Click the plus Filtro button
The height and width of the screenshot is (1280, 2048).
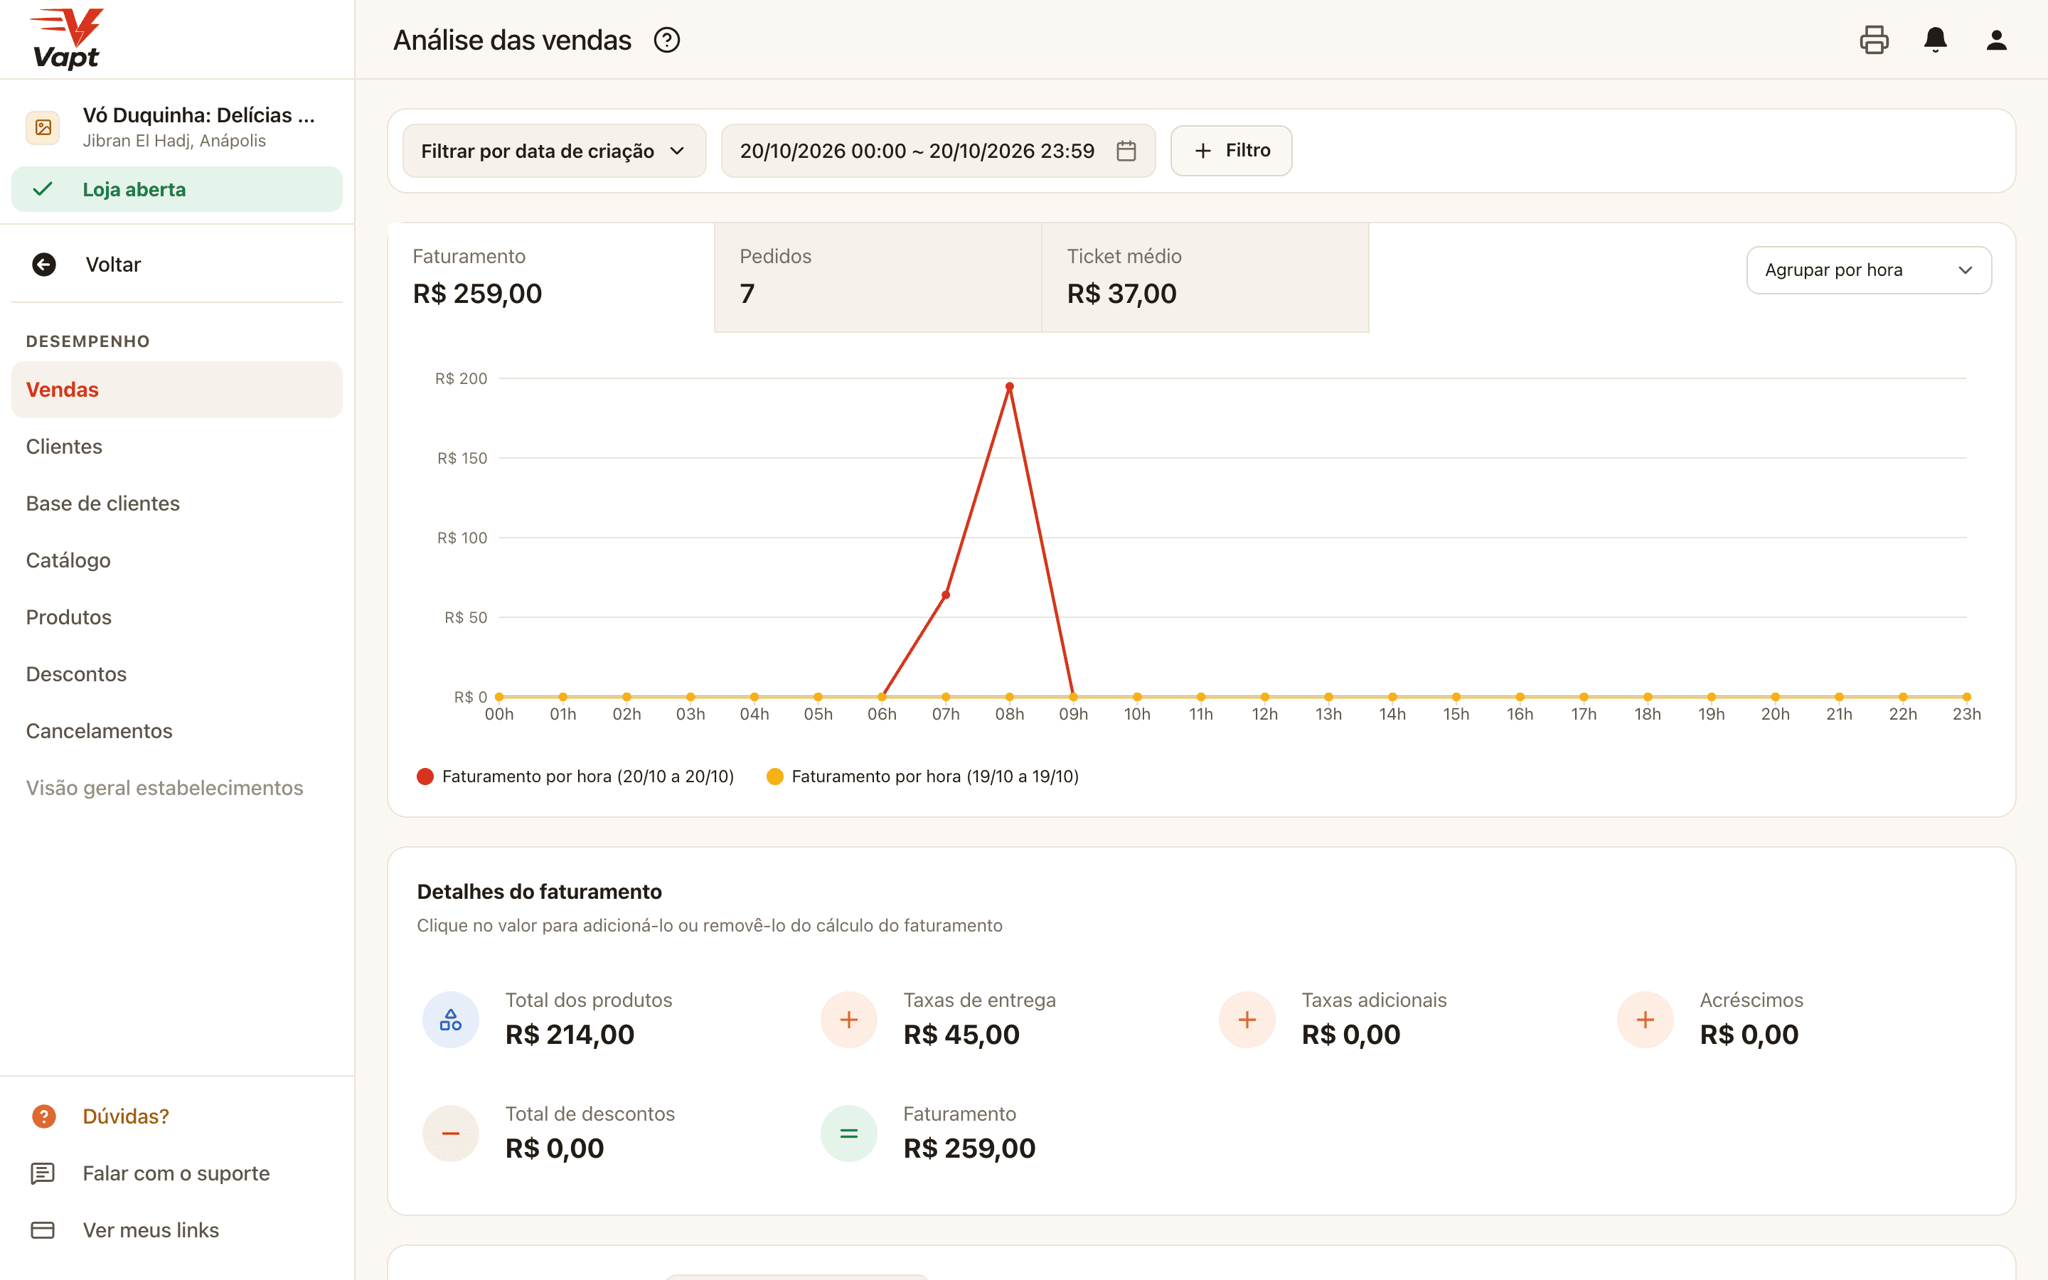(x=1230, y=151)
